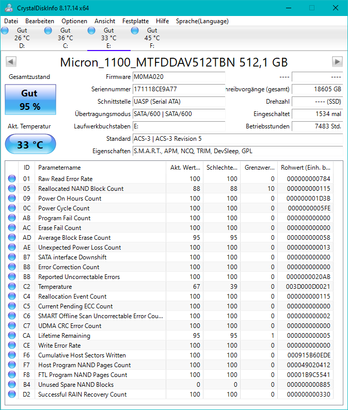Click status orb for Power On Hours Count
348x410 pixels.
coord(12,198)
